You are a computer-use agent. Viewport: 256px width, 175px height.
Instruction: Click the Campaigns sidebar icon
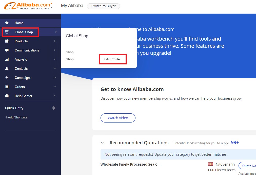pyautogui.click(x=7, y=78)
